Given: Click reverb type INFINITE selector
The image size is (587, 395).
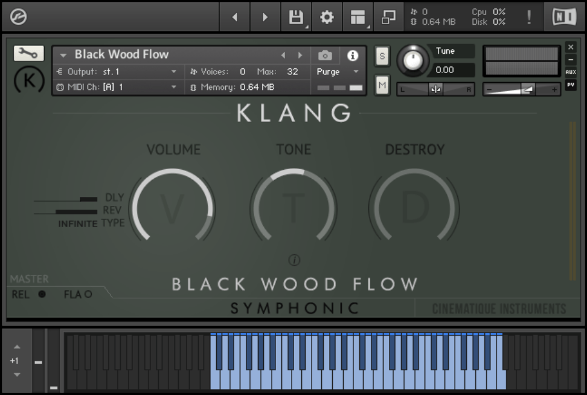Looking at the screenshot, I should (78, 223).
